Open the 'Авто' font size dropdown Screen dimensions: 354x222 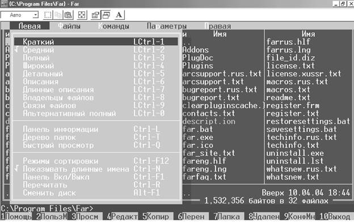pos(35,15)
